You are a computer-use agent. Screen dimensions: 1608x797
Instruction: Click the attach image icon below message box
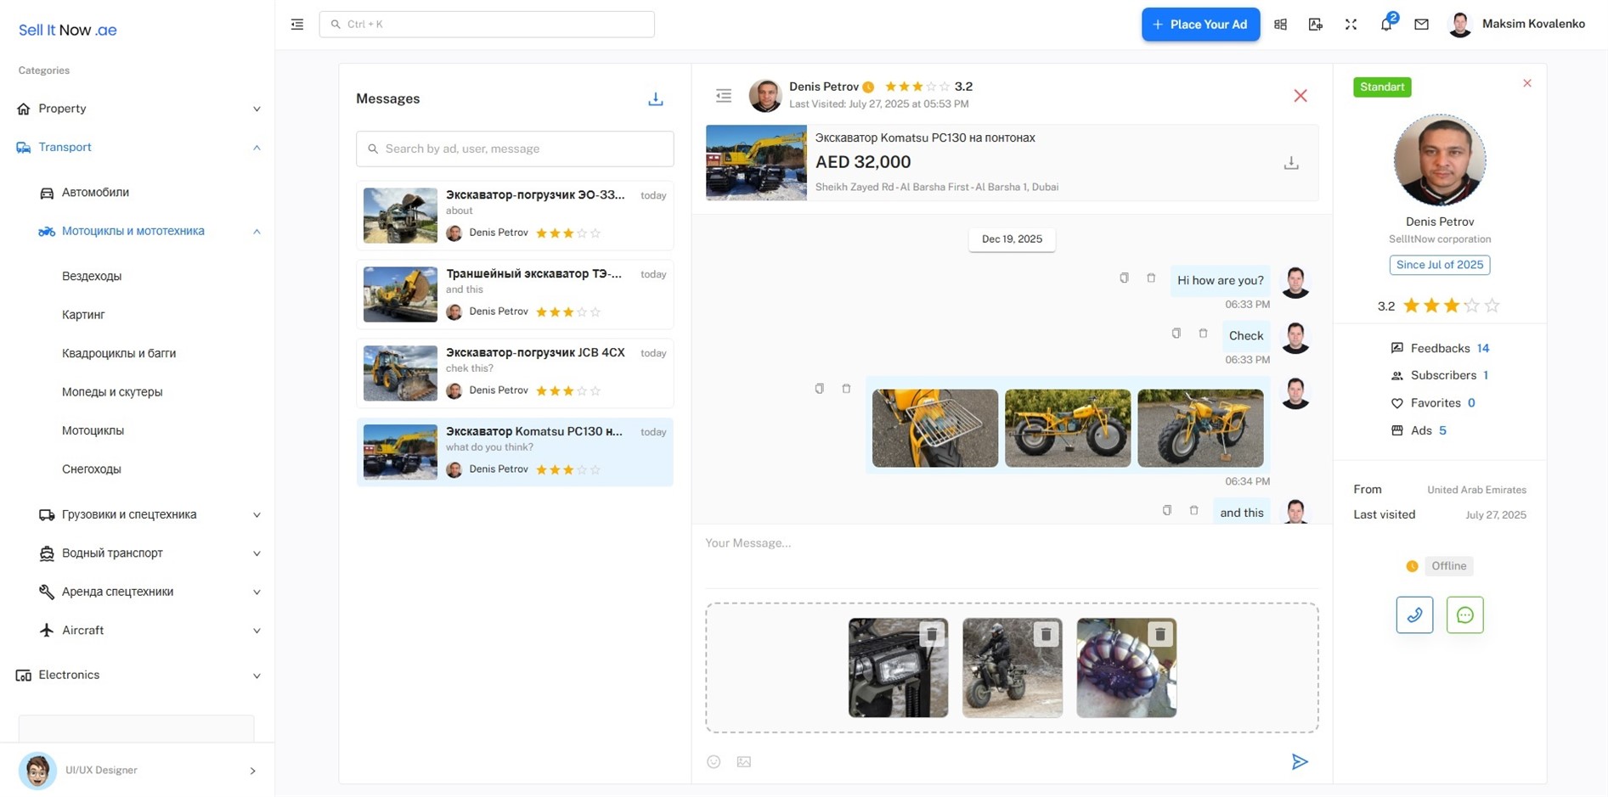744,762
